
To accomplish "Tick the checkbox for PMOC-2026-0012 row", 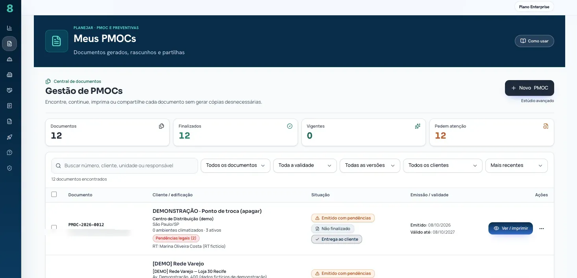I will 54,227.
